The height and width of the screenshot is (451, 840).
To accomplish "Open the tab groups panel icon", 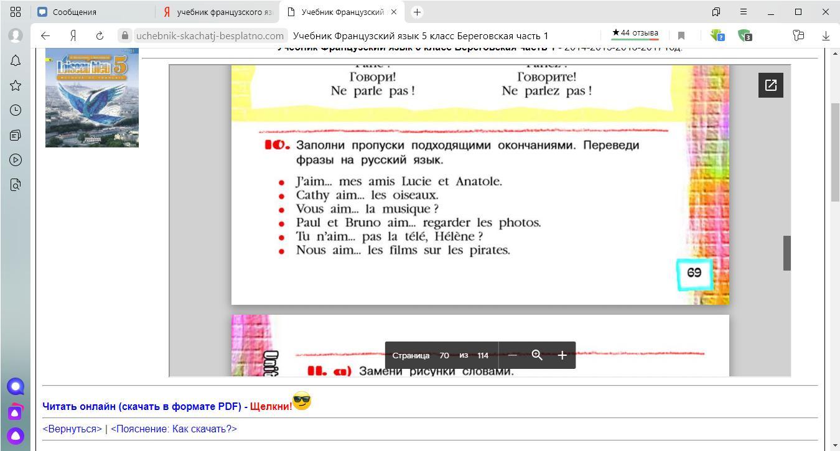I will pos(16,12).
